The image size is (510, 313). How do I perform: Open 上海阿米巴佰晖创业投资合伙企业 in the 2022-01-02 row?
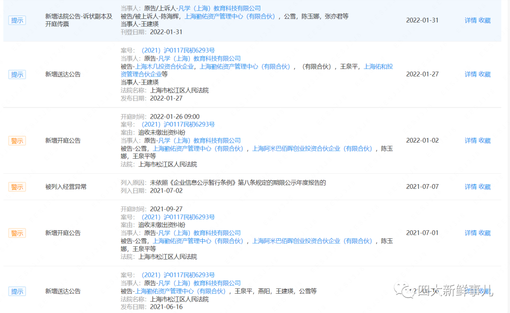pos(312,149)
